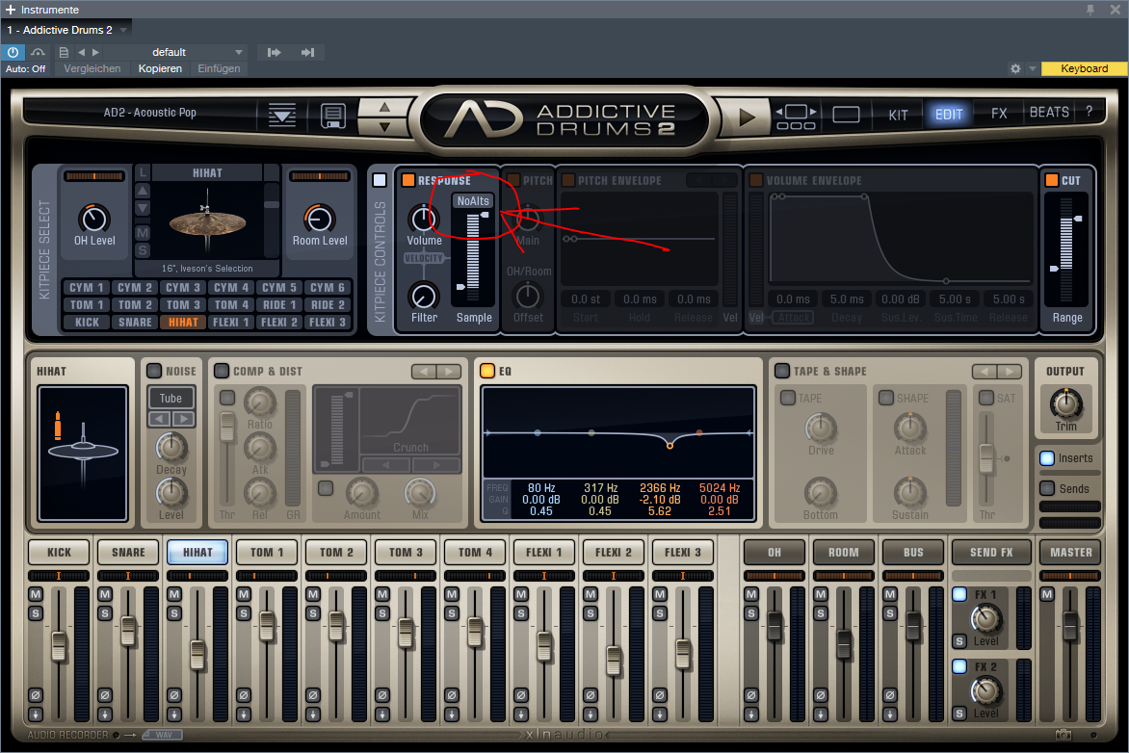Viewport: 1129px width, 753px height.
Task: Select the SNARE kitpiece button
Action: 135,322
